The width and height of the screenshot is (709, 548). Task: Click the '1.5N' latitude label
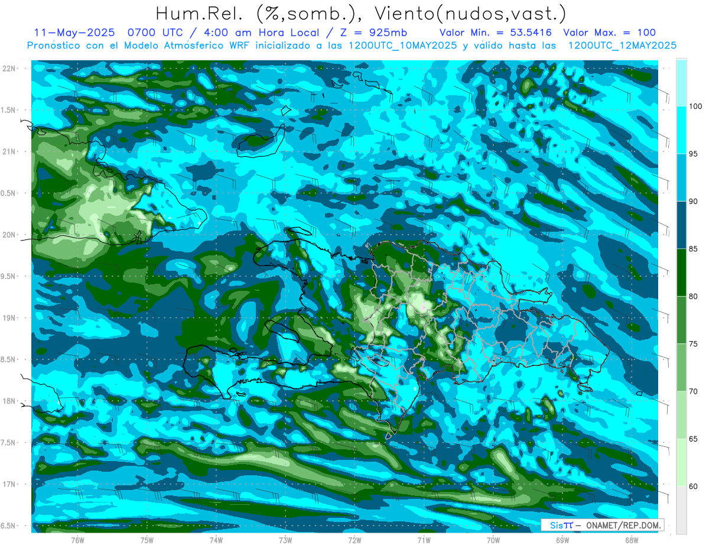coord(8,110)
